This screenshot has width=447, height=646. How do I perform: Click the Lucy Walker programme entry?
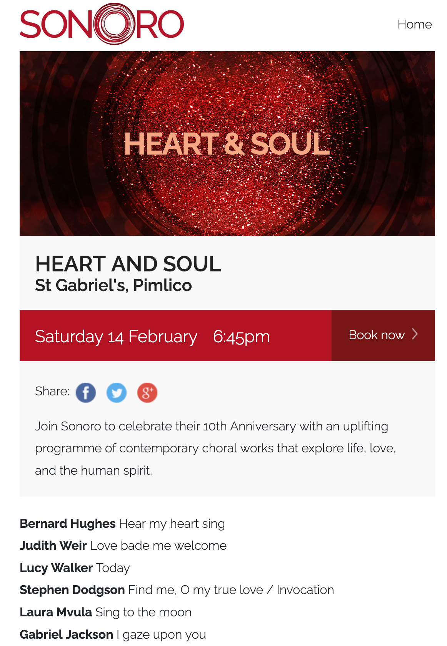(75, 568)
